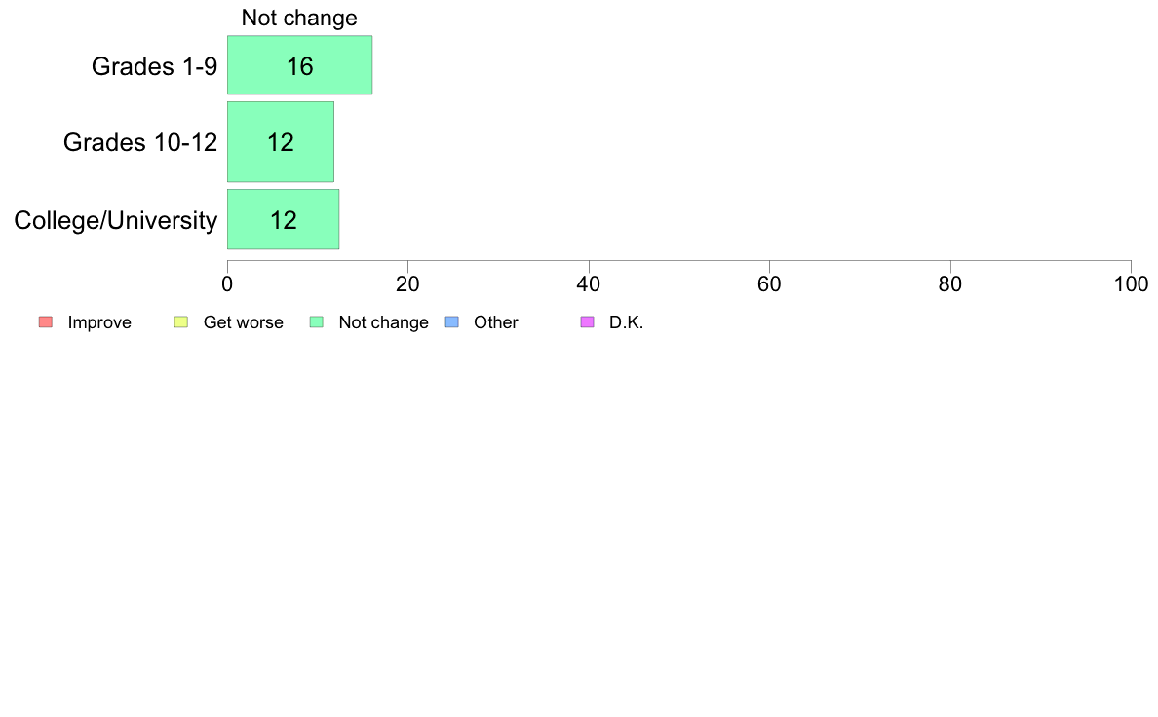Click the 100 tick on the axis
Image resolution: width=1158 pixels, height=717 pixels.
coord(1131,284)
